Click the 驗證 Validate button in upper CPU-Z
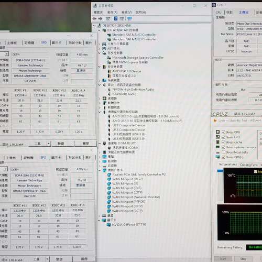262x262 pixels. [x=61, y=144]
